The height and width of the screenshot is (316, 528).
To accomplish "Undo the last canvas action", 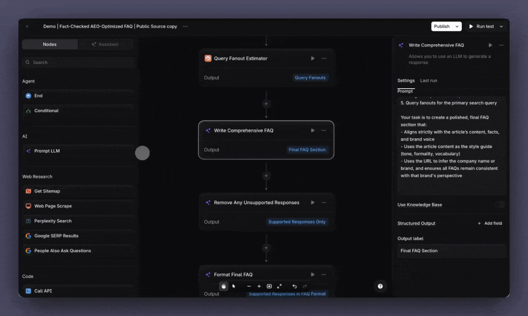I will click(x=295, y=286).
